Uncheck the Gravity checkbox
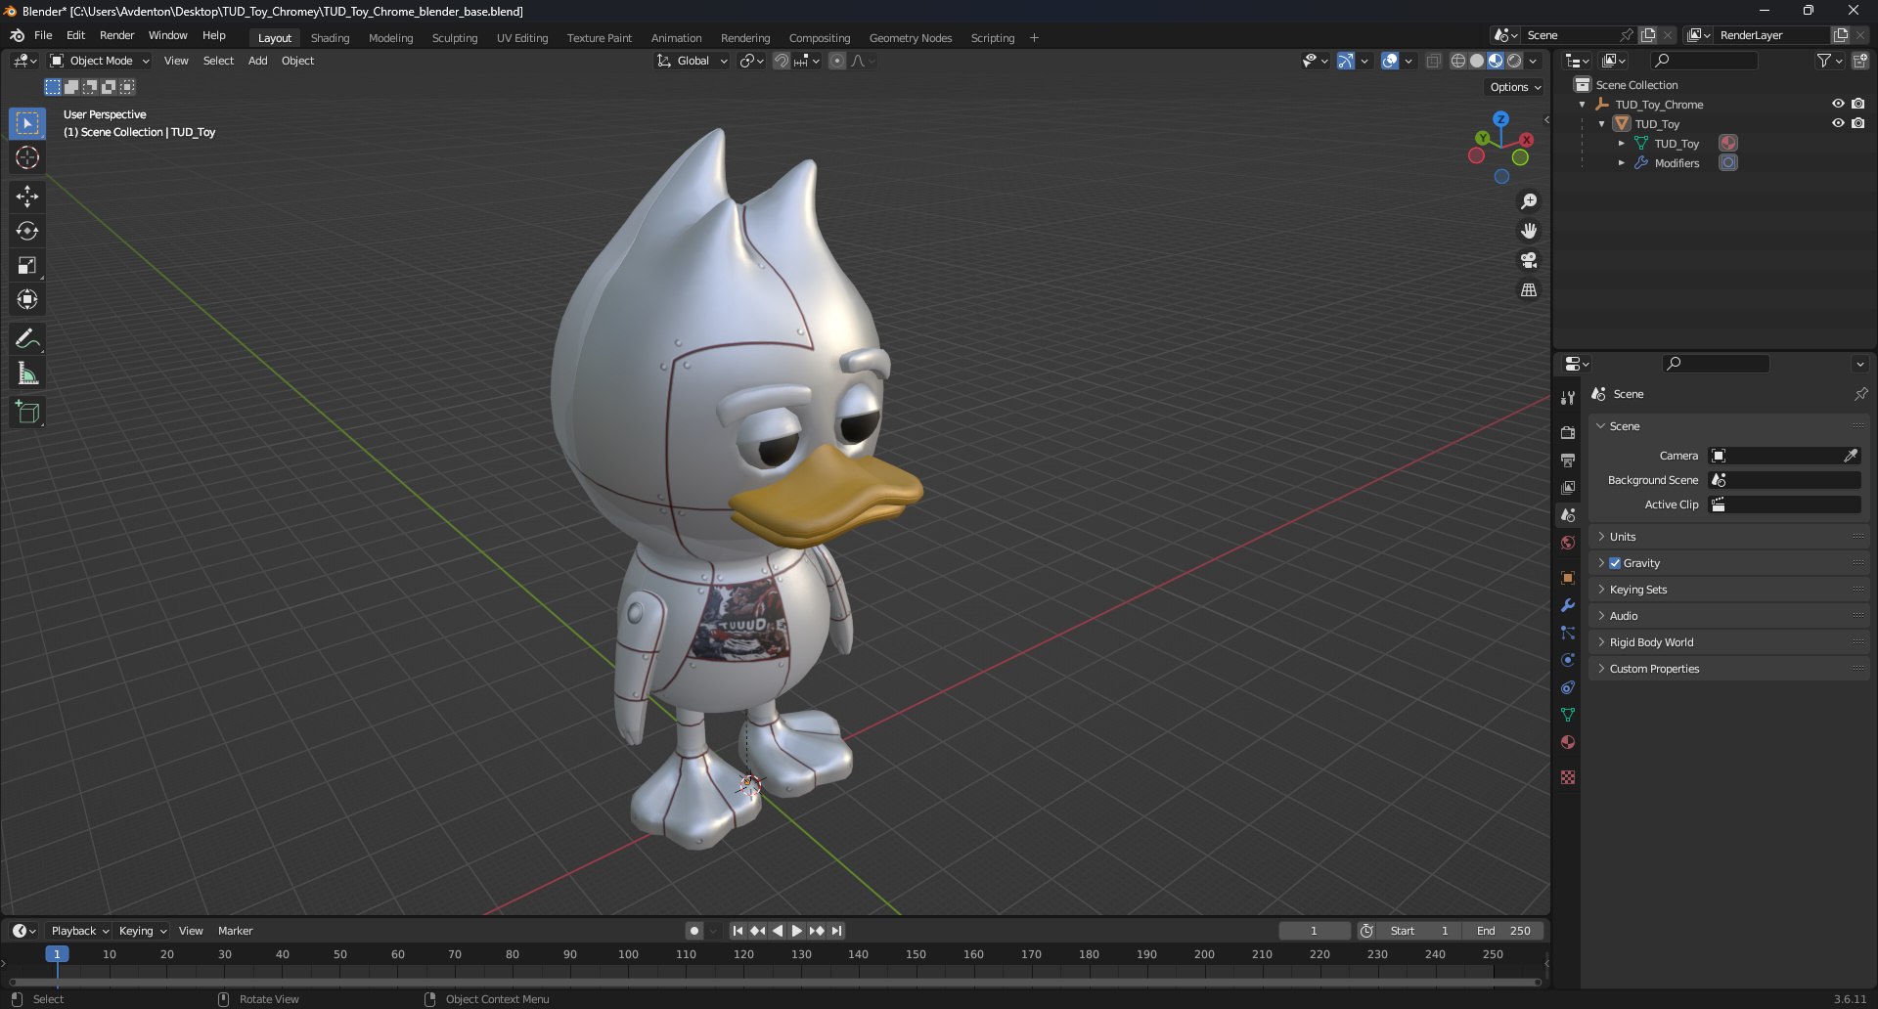The width and height of the screenshot is (1878, 1009). [1615, 563]
